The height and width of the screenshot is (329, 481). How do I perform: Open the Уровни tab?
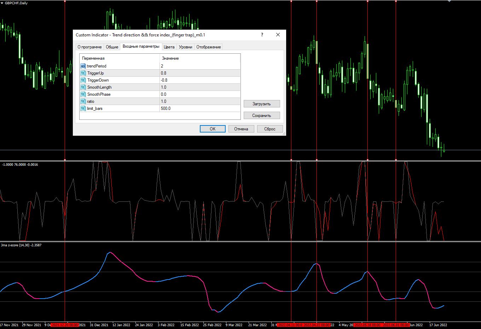pyautogui.click(x=185, y=47)
